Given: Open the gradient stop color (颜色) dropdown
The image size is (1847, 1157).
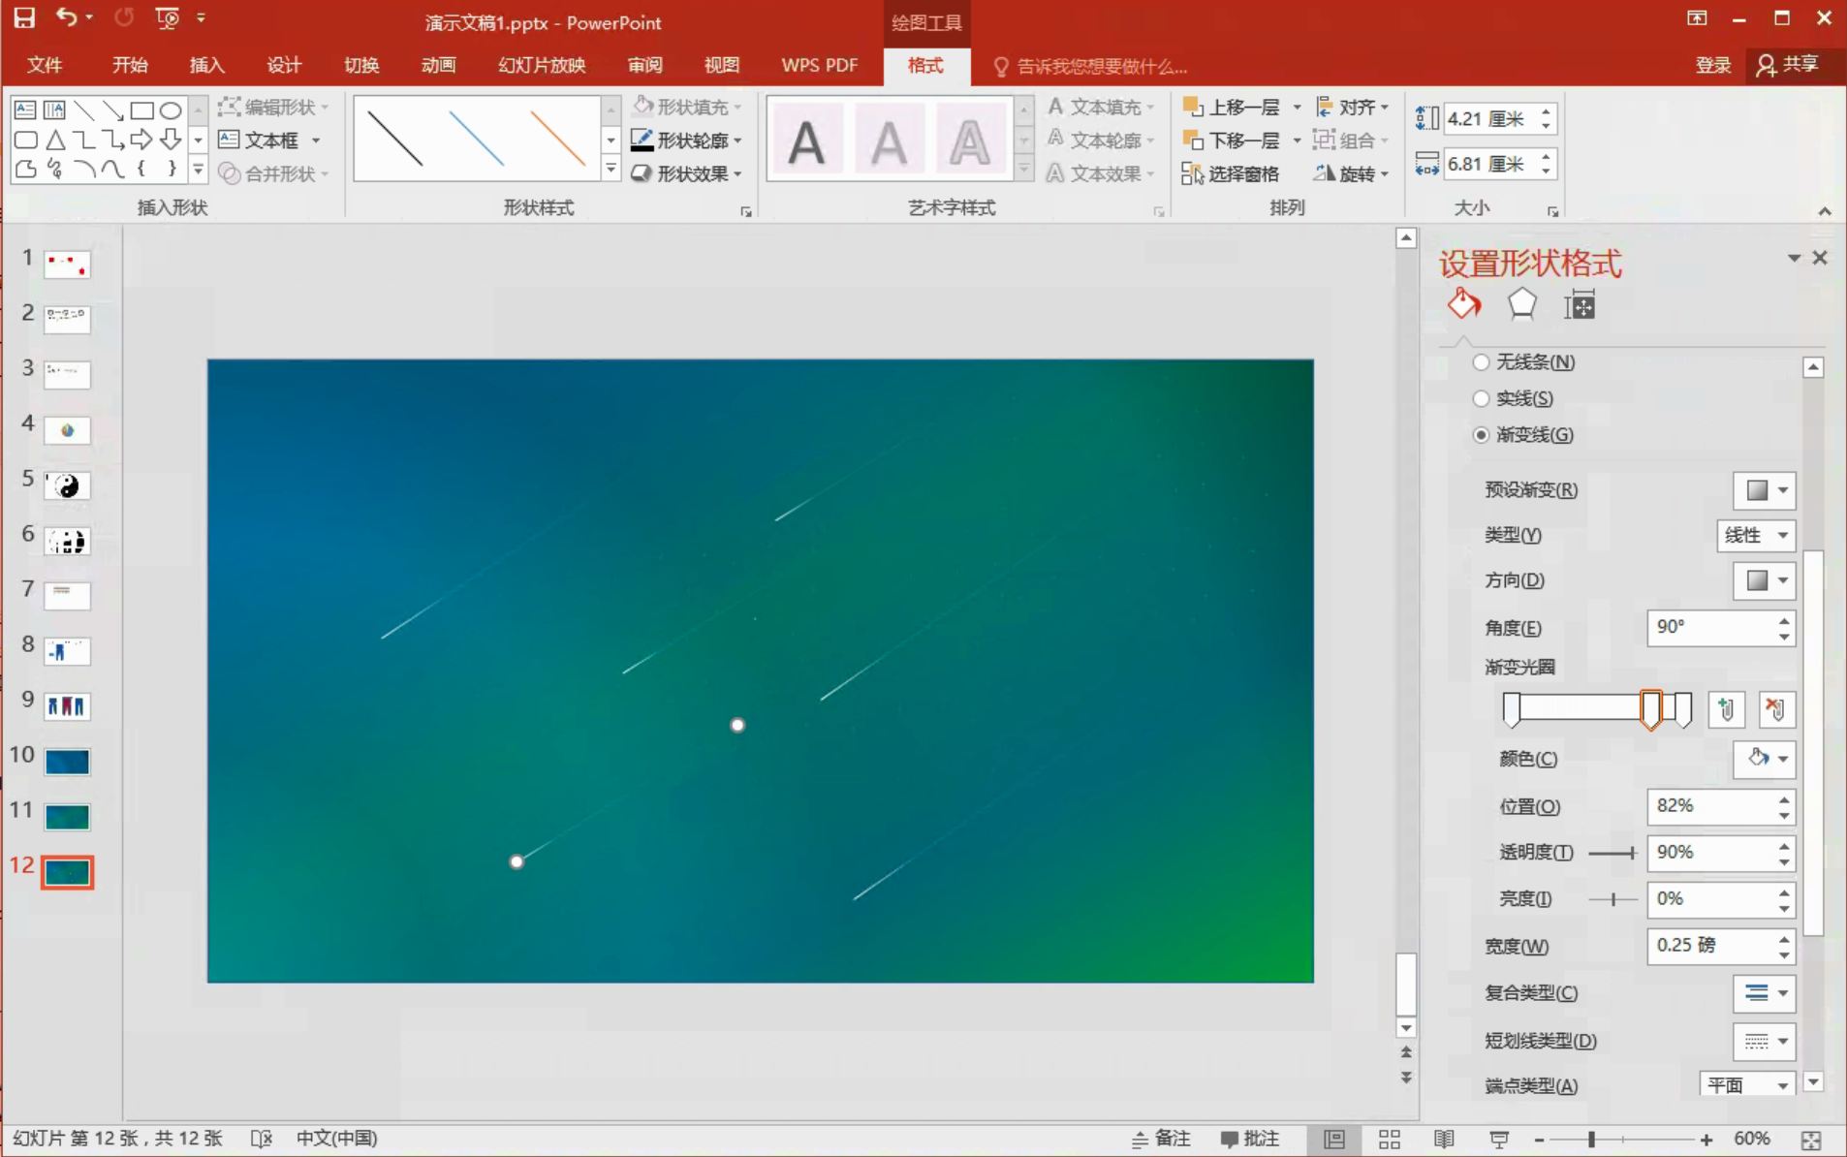Looking at the screenshot, I should (x=1765, y=759).
